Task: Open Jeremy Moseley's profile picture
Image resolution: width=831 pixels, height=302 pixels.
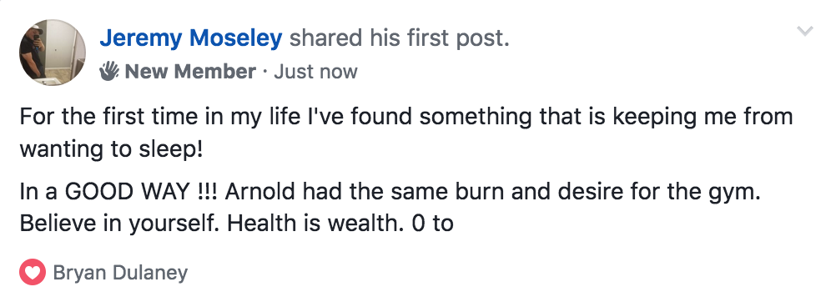Action: tap(53, 52)
